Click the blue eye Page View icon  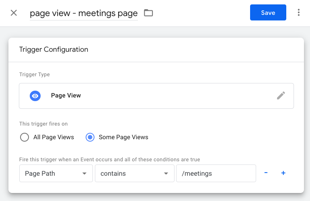coord(35,96)
